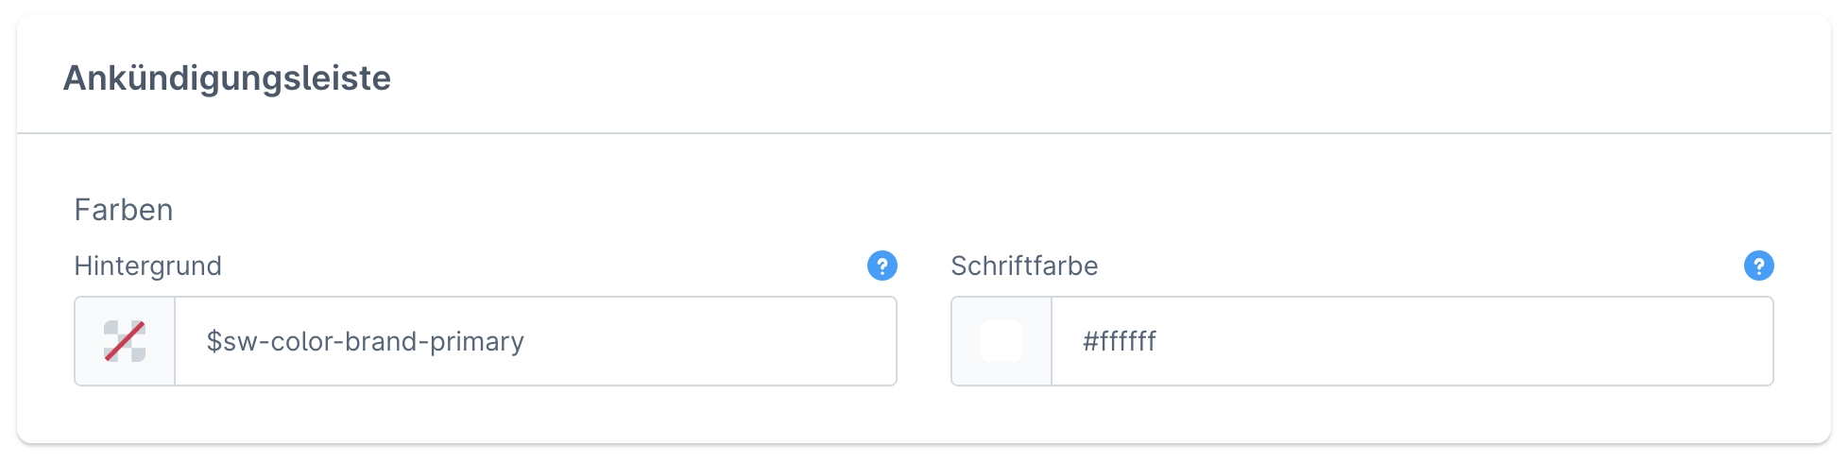The height and width of the screenshot is (463, 1848).
Task: Click the Ankündigungsleiste card header area
Action: coord(1039,76)
